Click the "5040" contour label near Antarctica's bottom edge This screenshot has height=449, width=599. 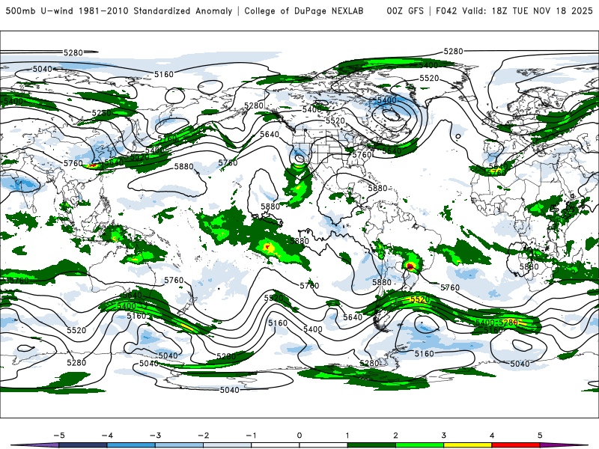coord(230,390)
